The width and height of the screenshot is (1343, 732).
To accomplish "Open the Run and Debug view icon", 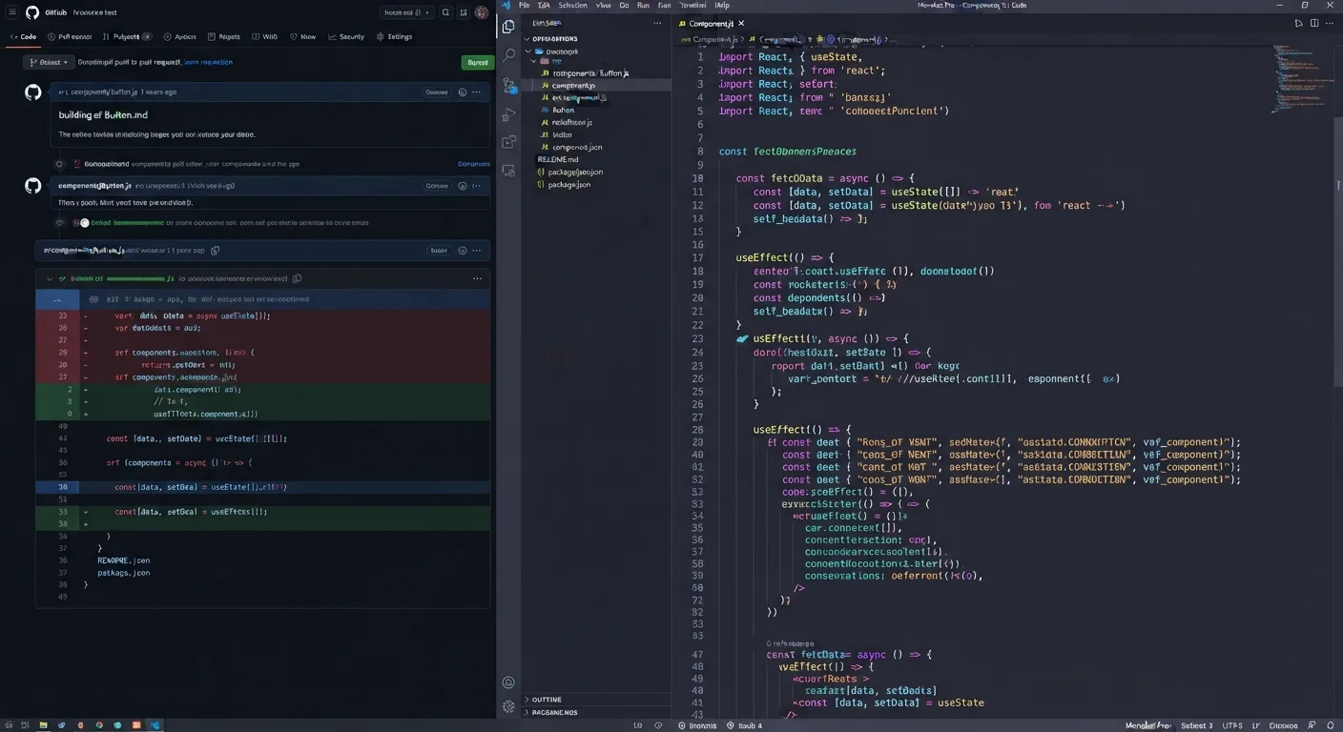I will (x=508, y=114).
